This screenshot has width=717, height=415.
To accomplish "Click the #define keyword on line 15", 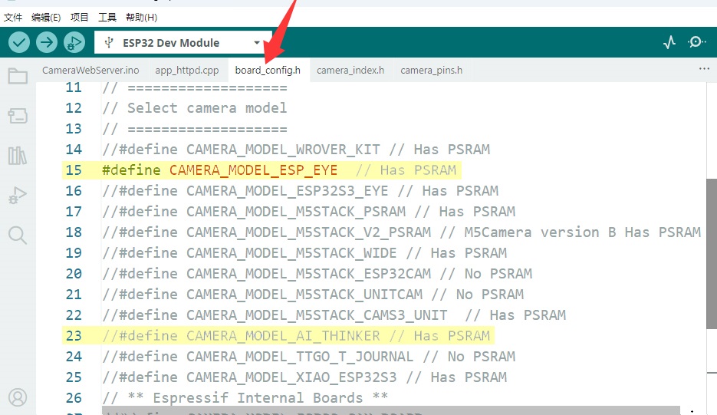I will tap(131, 170).
